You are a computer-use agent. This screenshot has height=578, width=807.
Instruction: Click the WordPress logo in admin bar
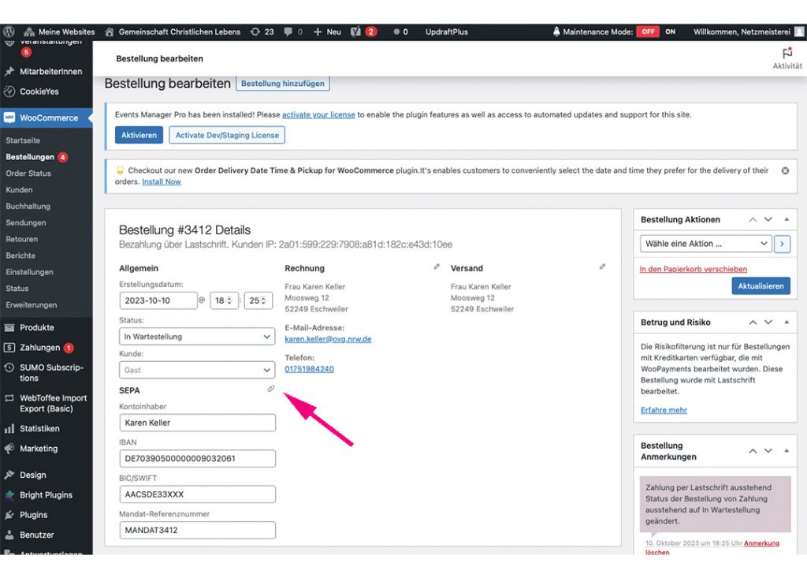(x=9, y=32)
